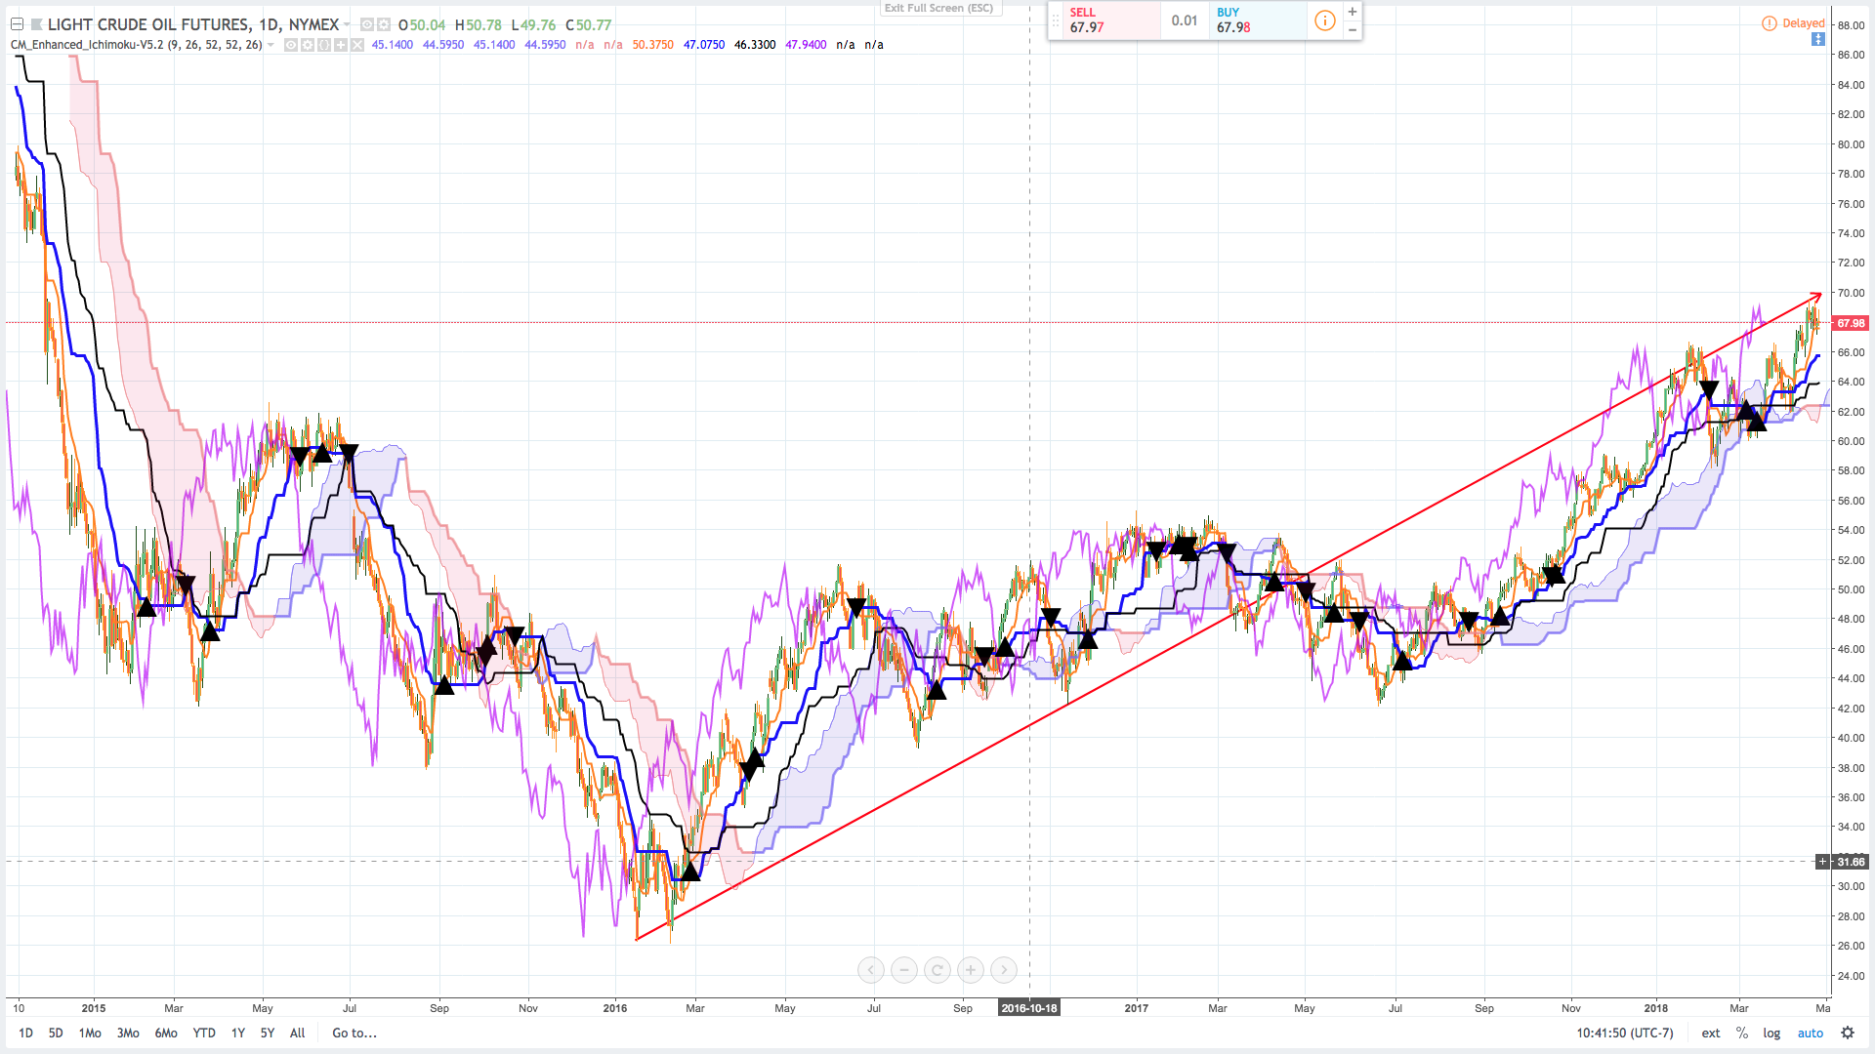View Ichimoku indicator source code braces icon
The height and width of the screenshot is (1054, 1875).
324,45
